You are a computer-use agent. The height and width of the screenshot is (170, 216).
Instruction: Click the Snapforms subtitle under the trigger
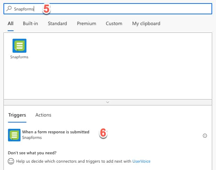pyautogui.click(x=32, y=138)
